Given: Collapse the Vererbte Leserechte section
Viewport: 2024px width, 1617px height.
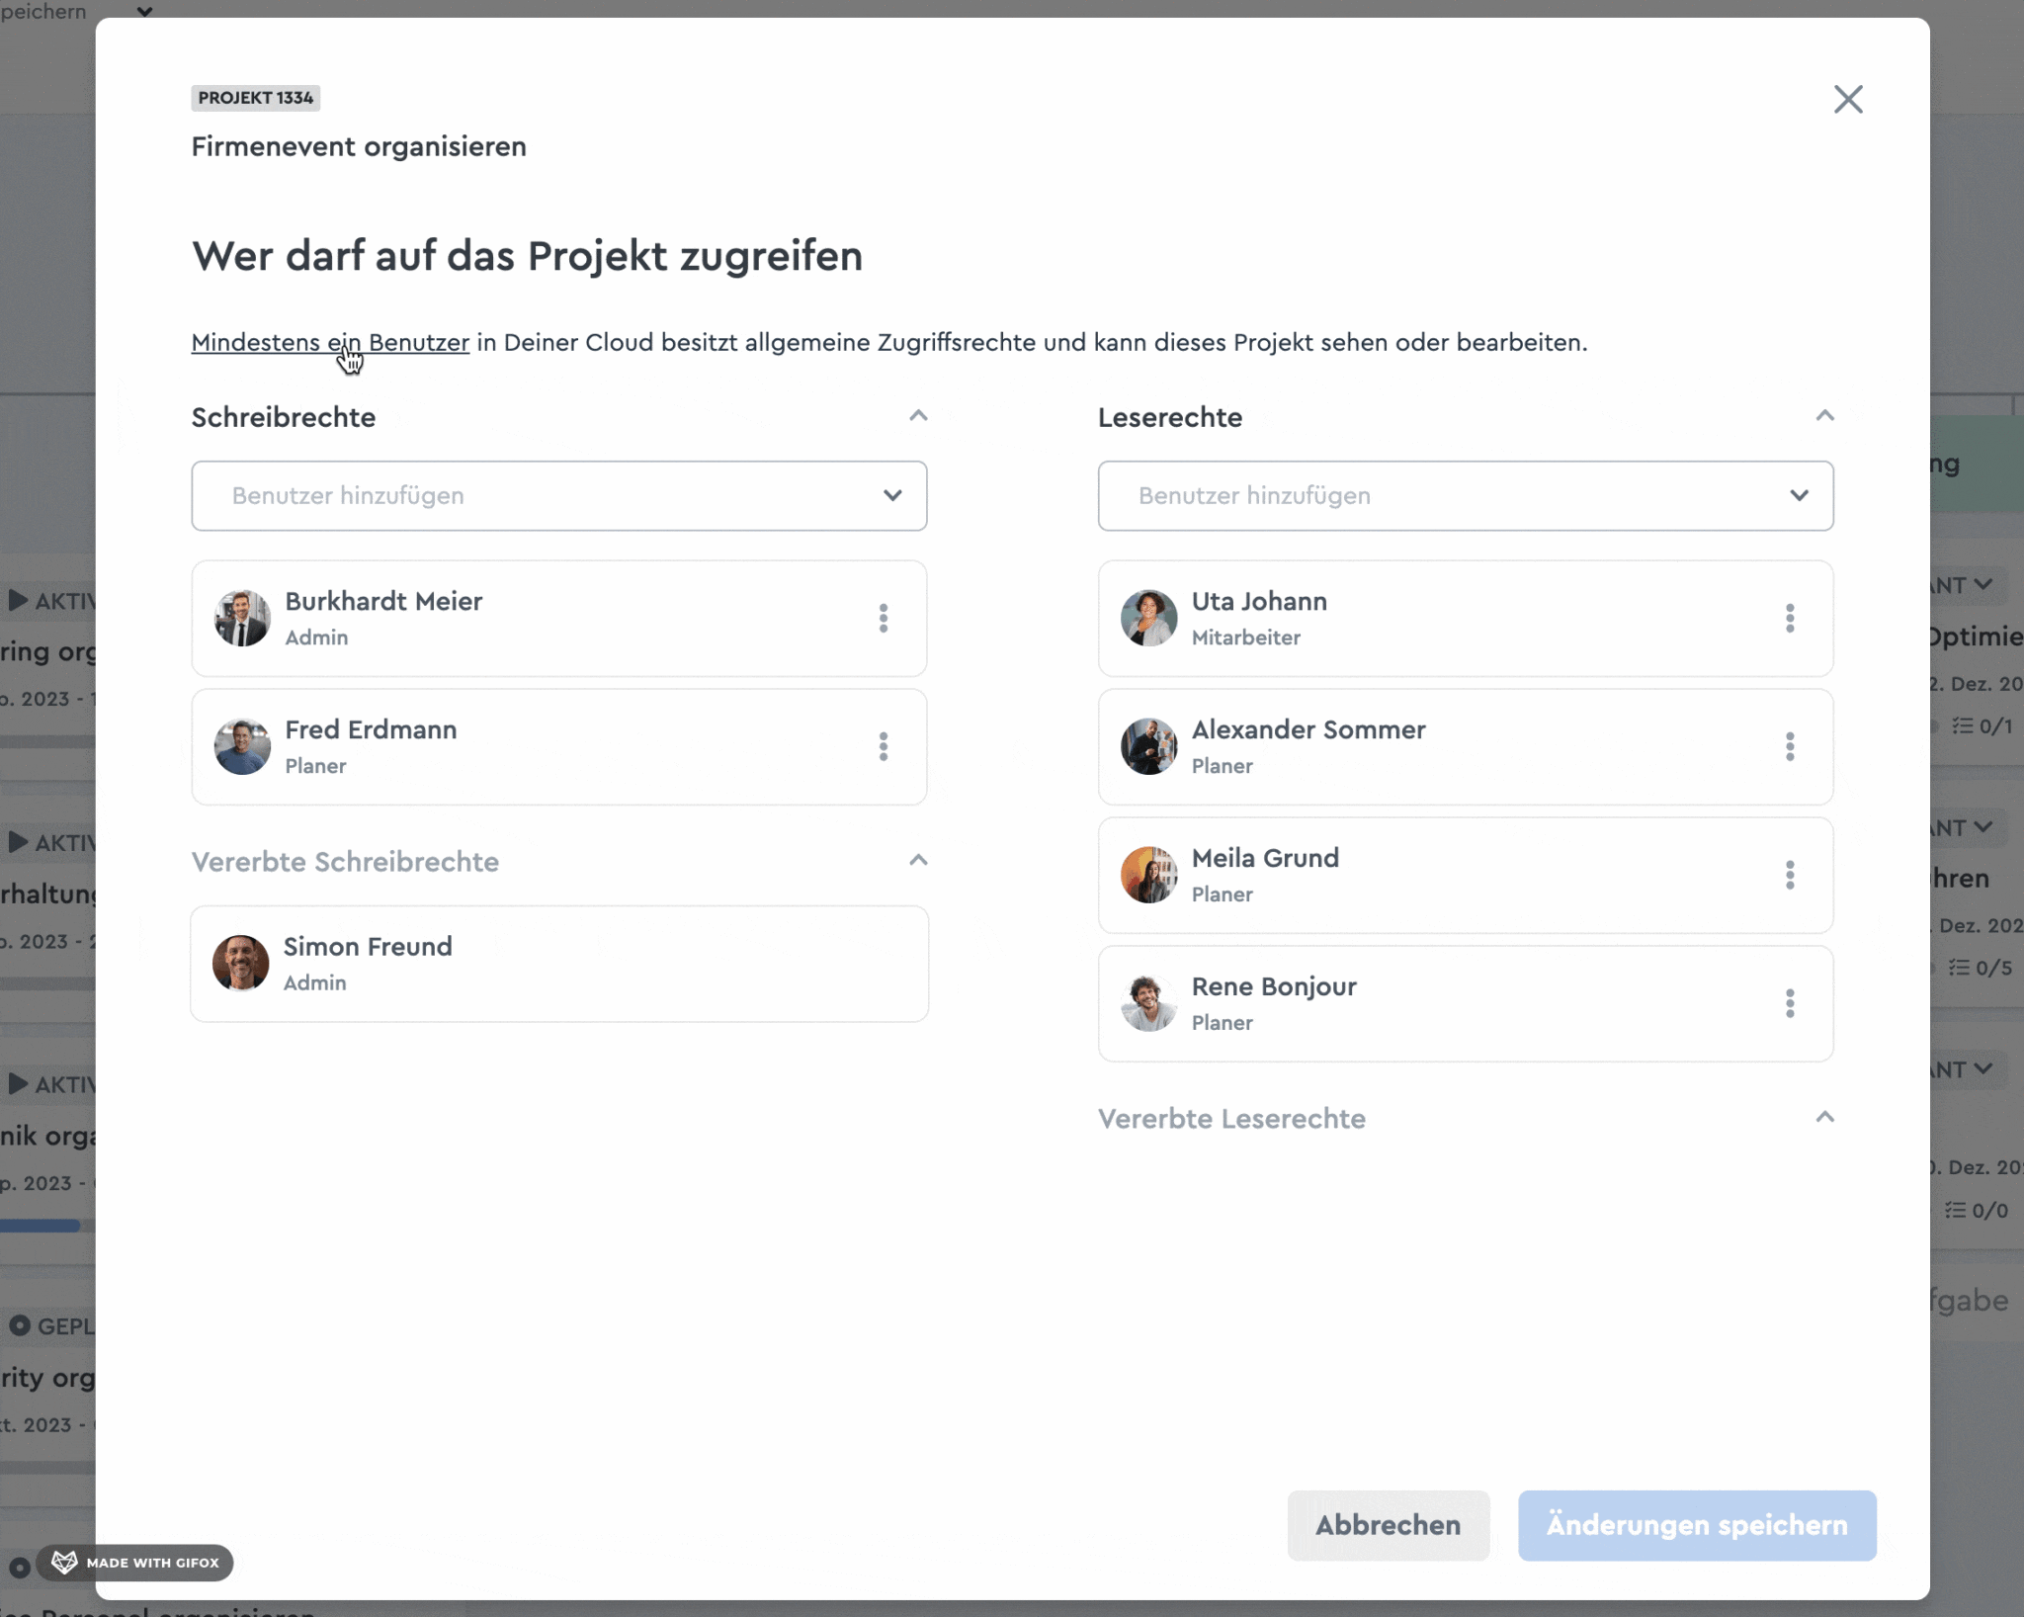Looking at the screenshot, I should (1825, 1118).
